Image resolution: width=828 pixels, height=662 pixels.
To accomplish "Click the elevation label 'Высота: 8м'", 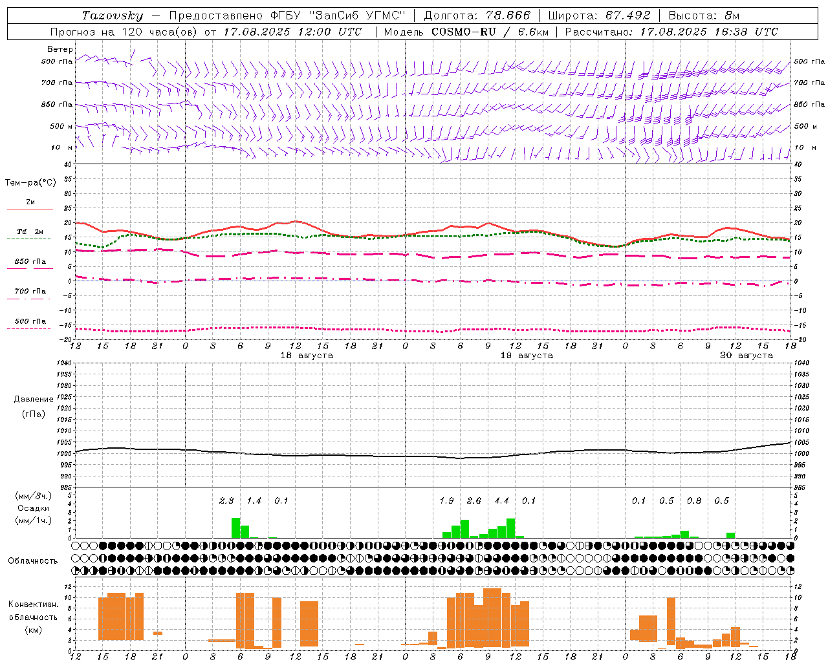I will (x=704, y=16).
